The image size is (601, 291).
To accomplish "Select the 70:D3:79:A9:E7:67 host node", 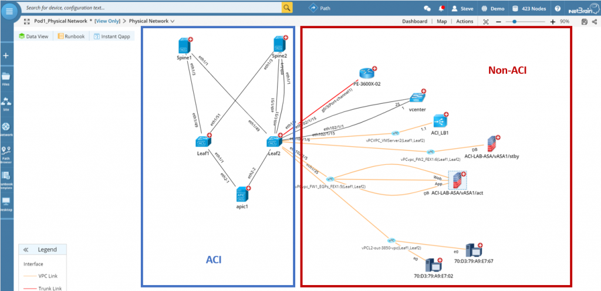I will (473, 251).
